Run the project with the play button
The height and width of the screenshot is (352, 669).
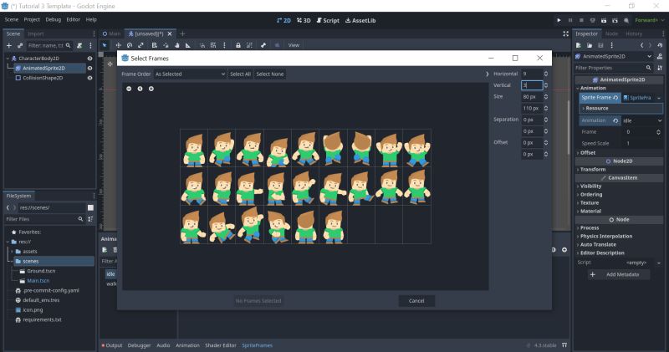[x=559, y=20]
